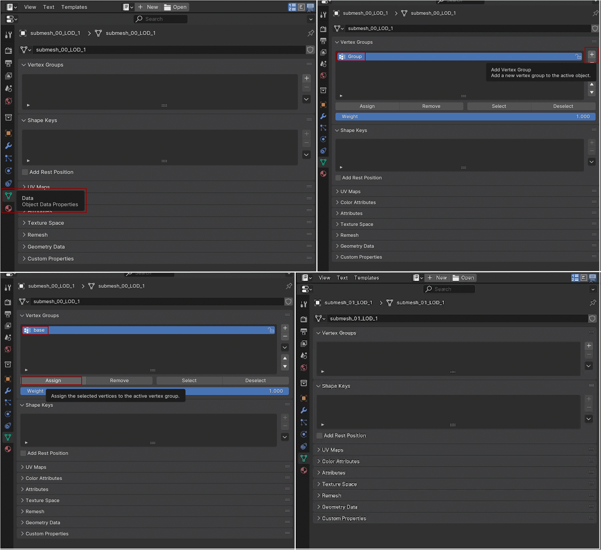Click the Search field above the submesh_01_LOD_1 breadcrumb
This screenshot has width=601, height=550.
point(449,289)
